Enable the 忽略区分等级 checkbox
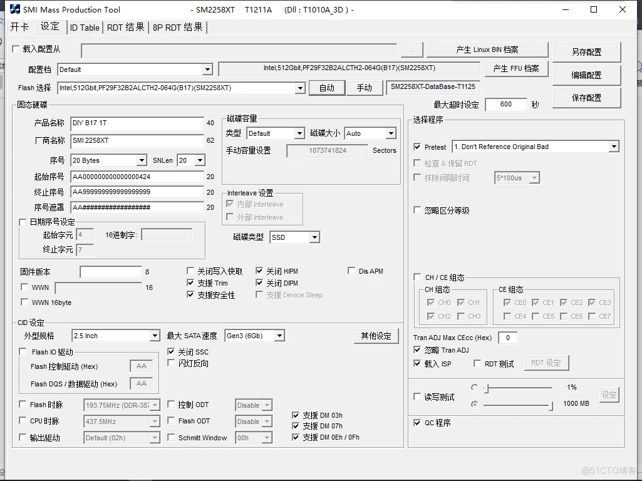642x481 pixels. (x=417, y=210)
